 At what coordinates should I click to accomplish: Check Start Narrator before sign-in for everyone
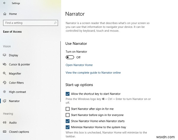click(x=68, y=115)
